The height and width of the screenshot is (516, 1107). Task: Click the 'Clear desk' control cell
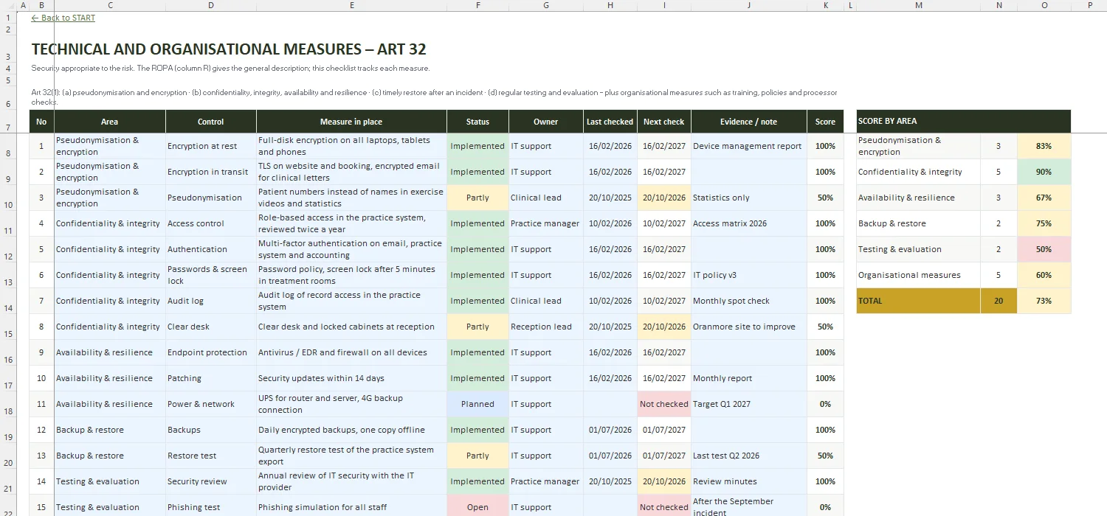pos(211,327)
